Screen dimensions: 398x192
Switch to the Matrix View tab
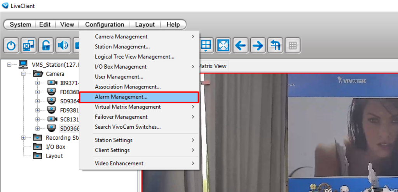click(213, 66)
